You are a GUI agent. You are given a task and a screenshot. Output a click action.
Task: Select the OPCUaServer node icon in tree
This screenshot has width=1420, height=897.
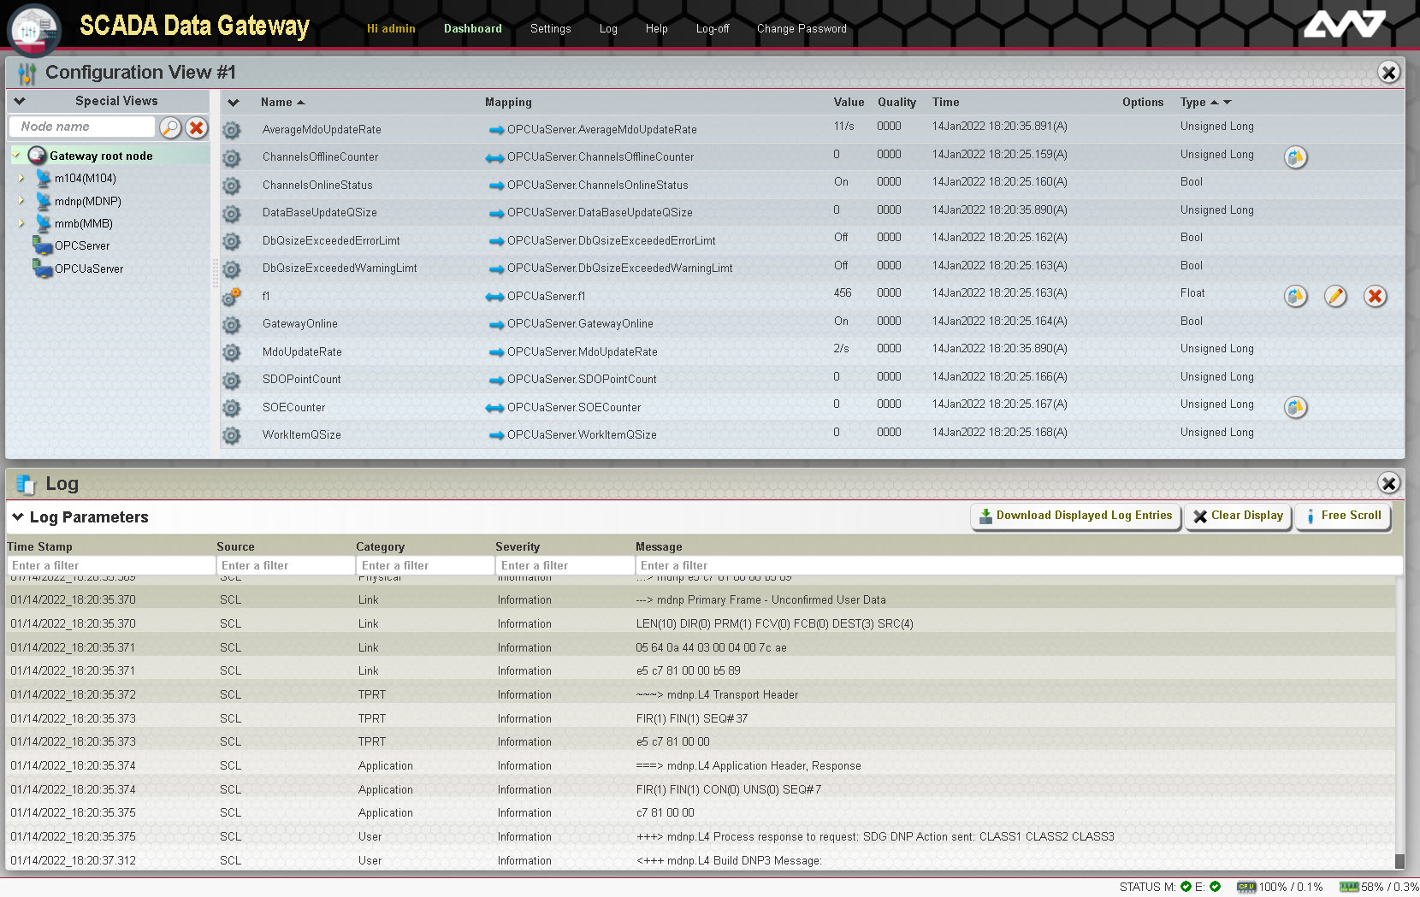[x=42, y=269]
